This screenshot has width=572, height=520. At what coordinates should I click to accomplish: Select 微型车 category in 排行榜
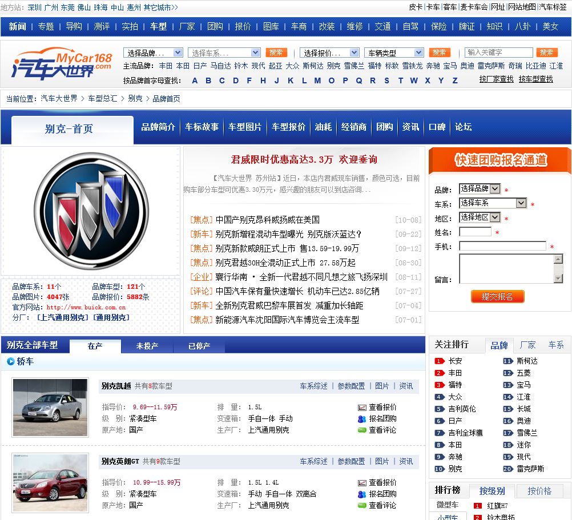point(448,505)
